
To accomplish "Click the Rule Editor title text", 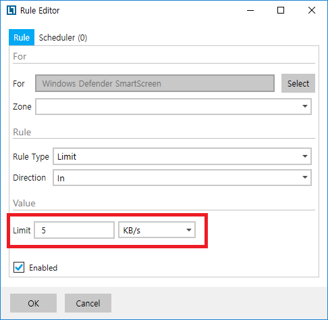I will (x=40, y=11).
